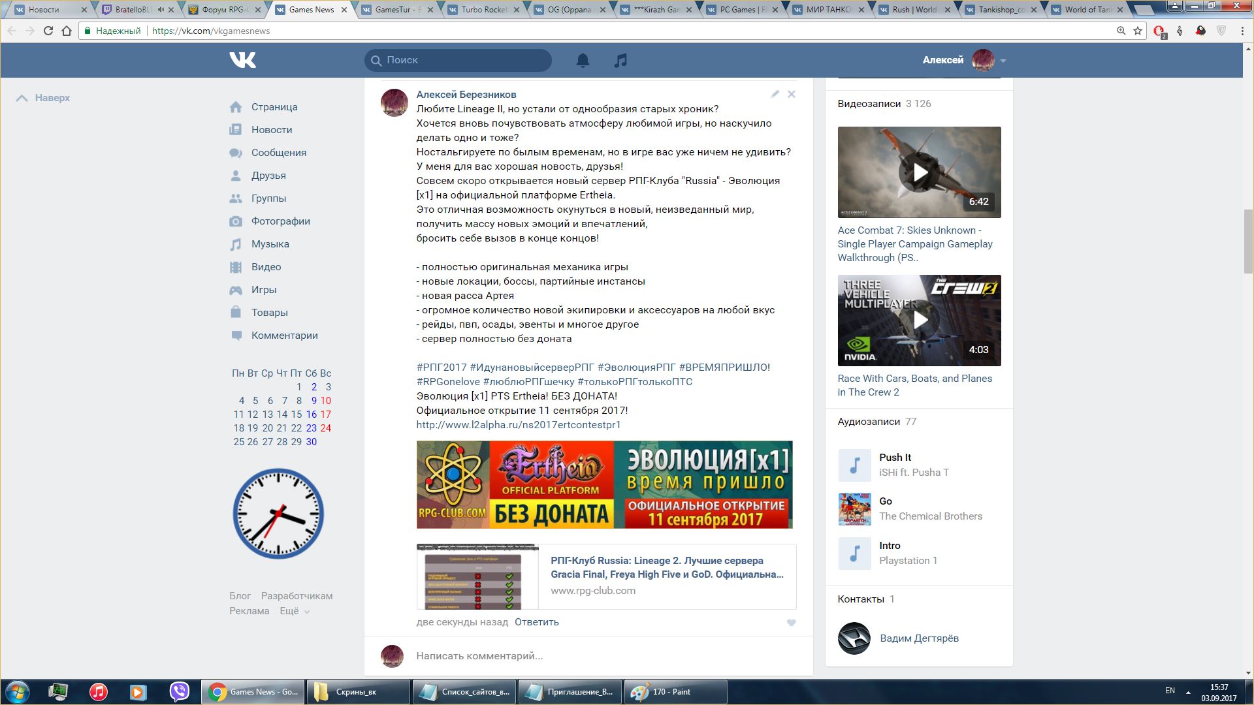Open the browser zoom magnifier icon
The height and width of the screenshot is (705, 1254).
(1121, 31)
